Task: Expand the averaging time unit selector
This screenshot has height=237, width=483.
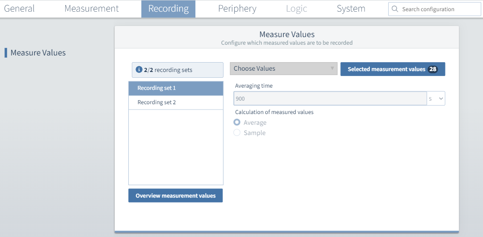Action: coord(436,98)
